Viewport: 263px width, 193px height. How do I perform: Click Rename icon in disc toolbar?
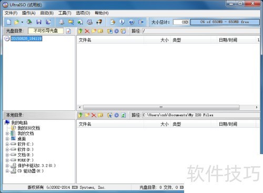(100, 31)
